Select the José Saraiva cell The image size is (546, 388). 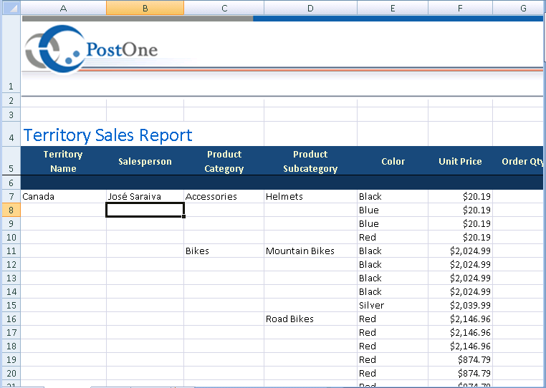point(145,197)
